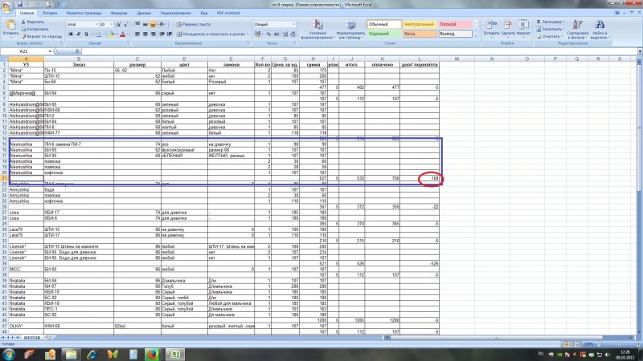Click Объединить и поместить в центре
Image resolution: width=643 pixels, height=361 pixels.
[x=211, y=34]
